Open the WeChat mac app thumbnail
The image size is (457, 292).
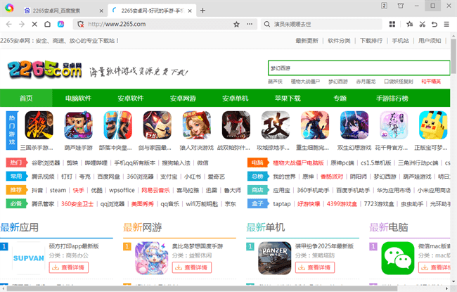click(x=398, y=258)
